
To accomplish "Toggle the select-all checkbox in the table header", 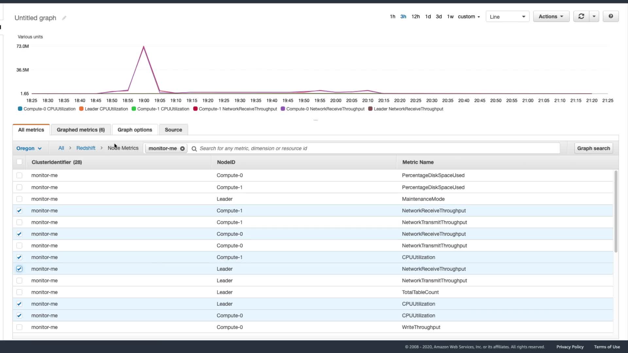I will tap(19, 162).
